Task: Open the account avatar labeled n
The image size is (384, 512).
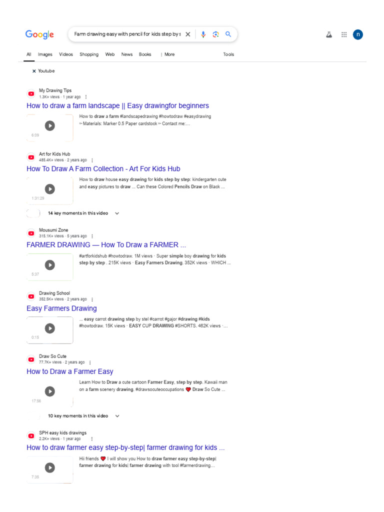Action: (x=358, y=34)
